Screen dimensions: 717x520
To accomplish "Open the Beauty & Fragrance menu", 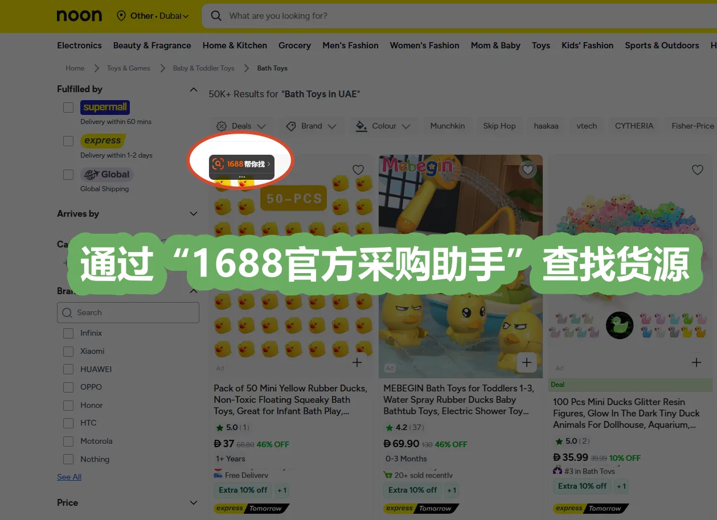I will coord(152,46).
